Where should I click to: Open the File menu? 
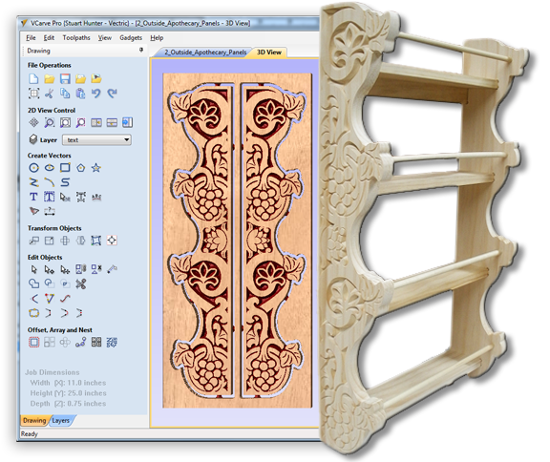pyautogui.click(x=31, y=38)
